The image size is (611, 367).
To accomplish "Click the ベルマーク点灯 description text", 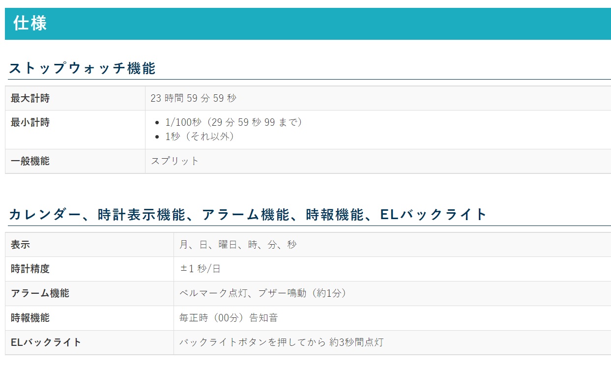I will point(263,293).
